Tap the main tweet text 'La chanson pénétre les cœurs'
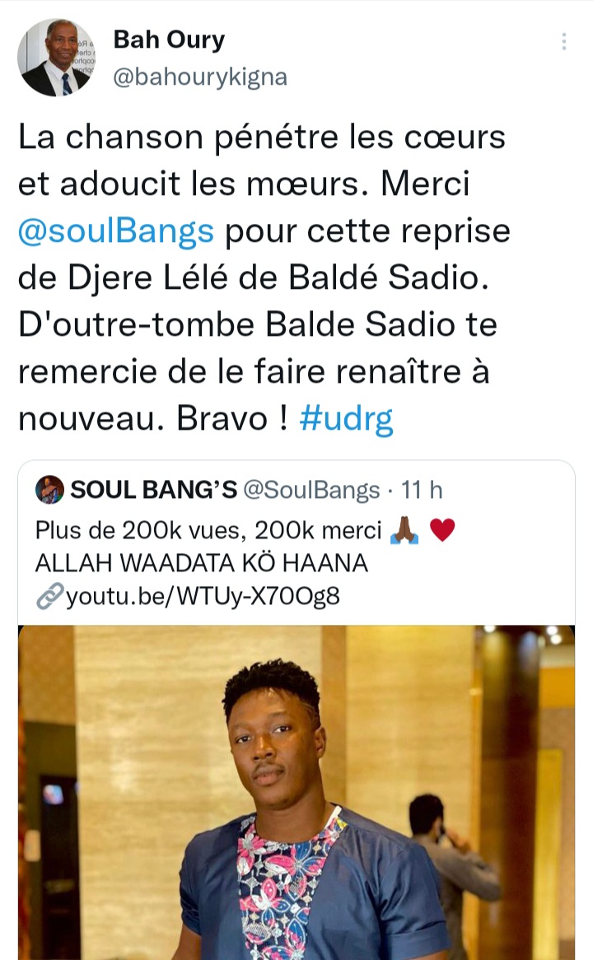Screen dimensions: 593x960 [262, 137]
